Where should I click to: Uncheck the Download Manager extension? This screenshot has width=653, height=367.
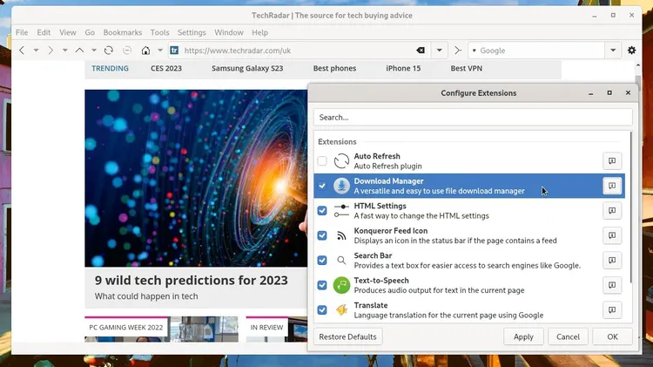[x=322, y=186]
